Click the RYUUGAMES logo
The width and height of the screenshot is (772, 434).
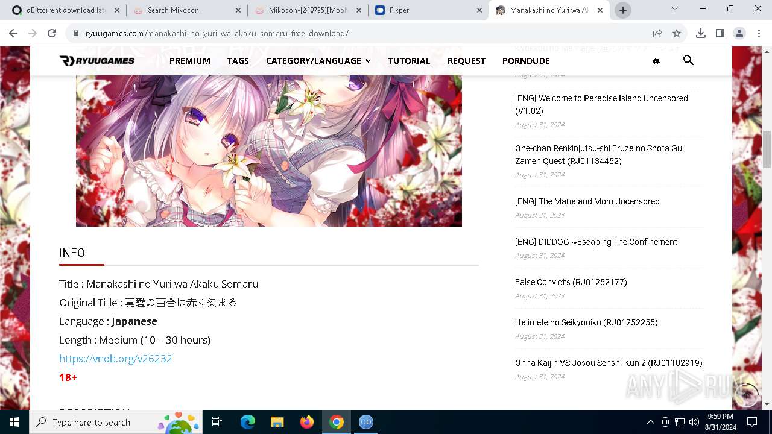(97, 60)
